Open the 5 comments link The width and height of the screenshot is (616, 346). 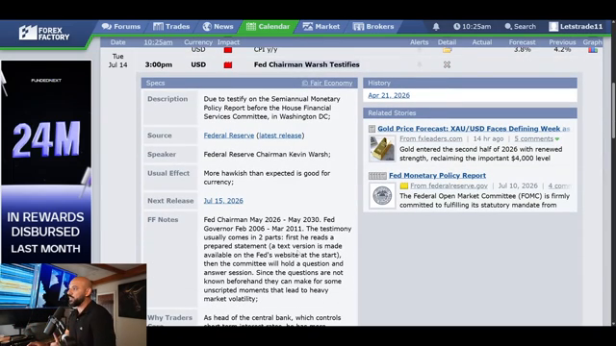click(x=533, y=138)
